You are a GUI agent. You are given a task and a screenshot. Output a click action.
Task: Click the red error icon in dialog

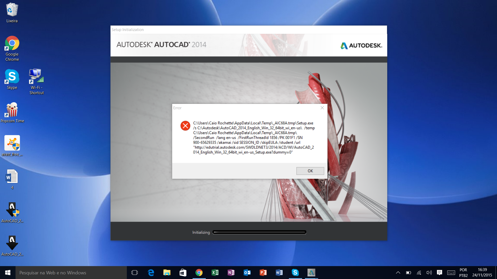point(185,126)
